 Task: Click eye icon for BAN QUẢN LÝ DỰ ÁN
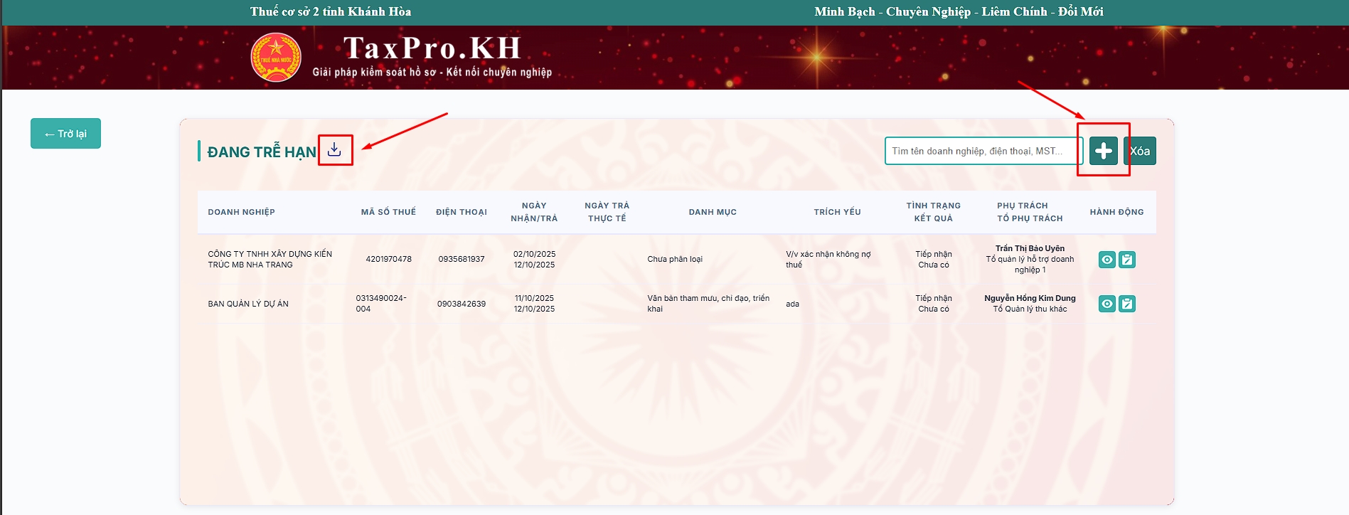[x=1107, y=304]
